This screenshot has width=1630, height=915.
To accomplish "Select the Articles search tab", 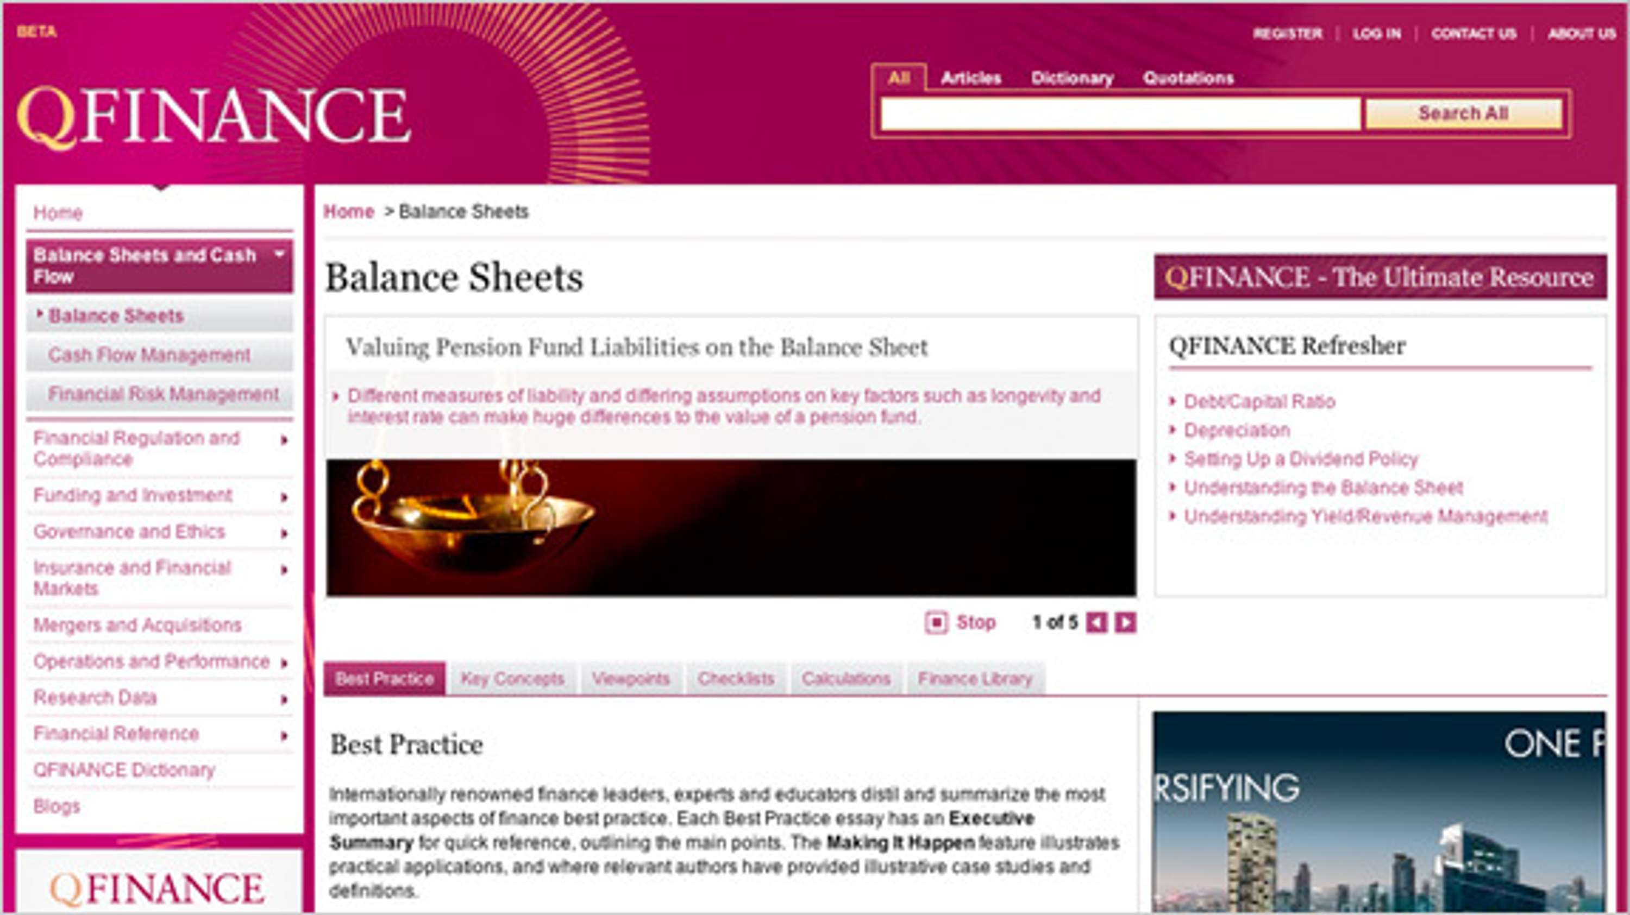I will pyautogui.click(x=970, y=78).
